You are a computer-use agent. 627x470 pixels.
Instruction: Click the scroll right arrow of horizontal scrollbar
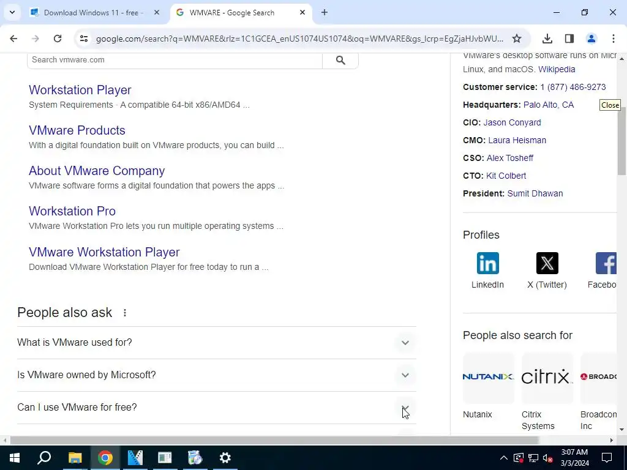(612, 441)
